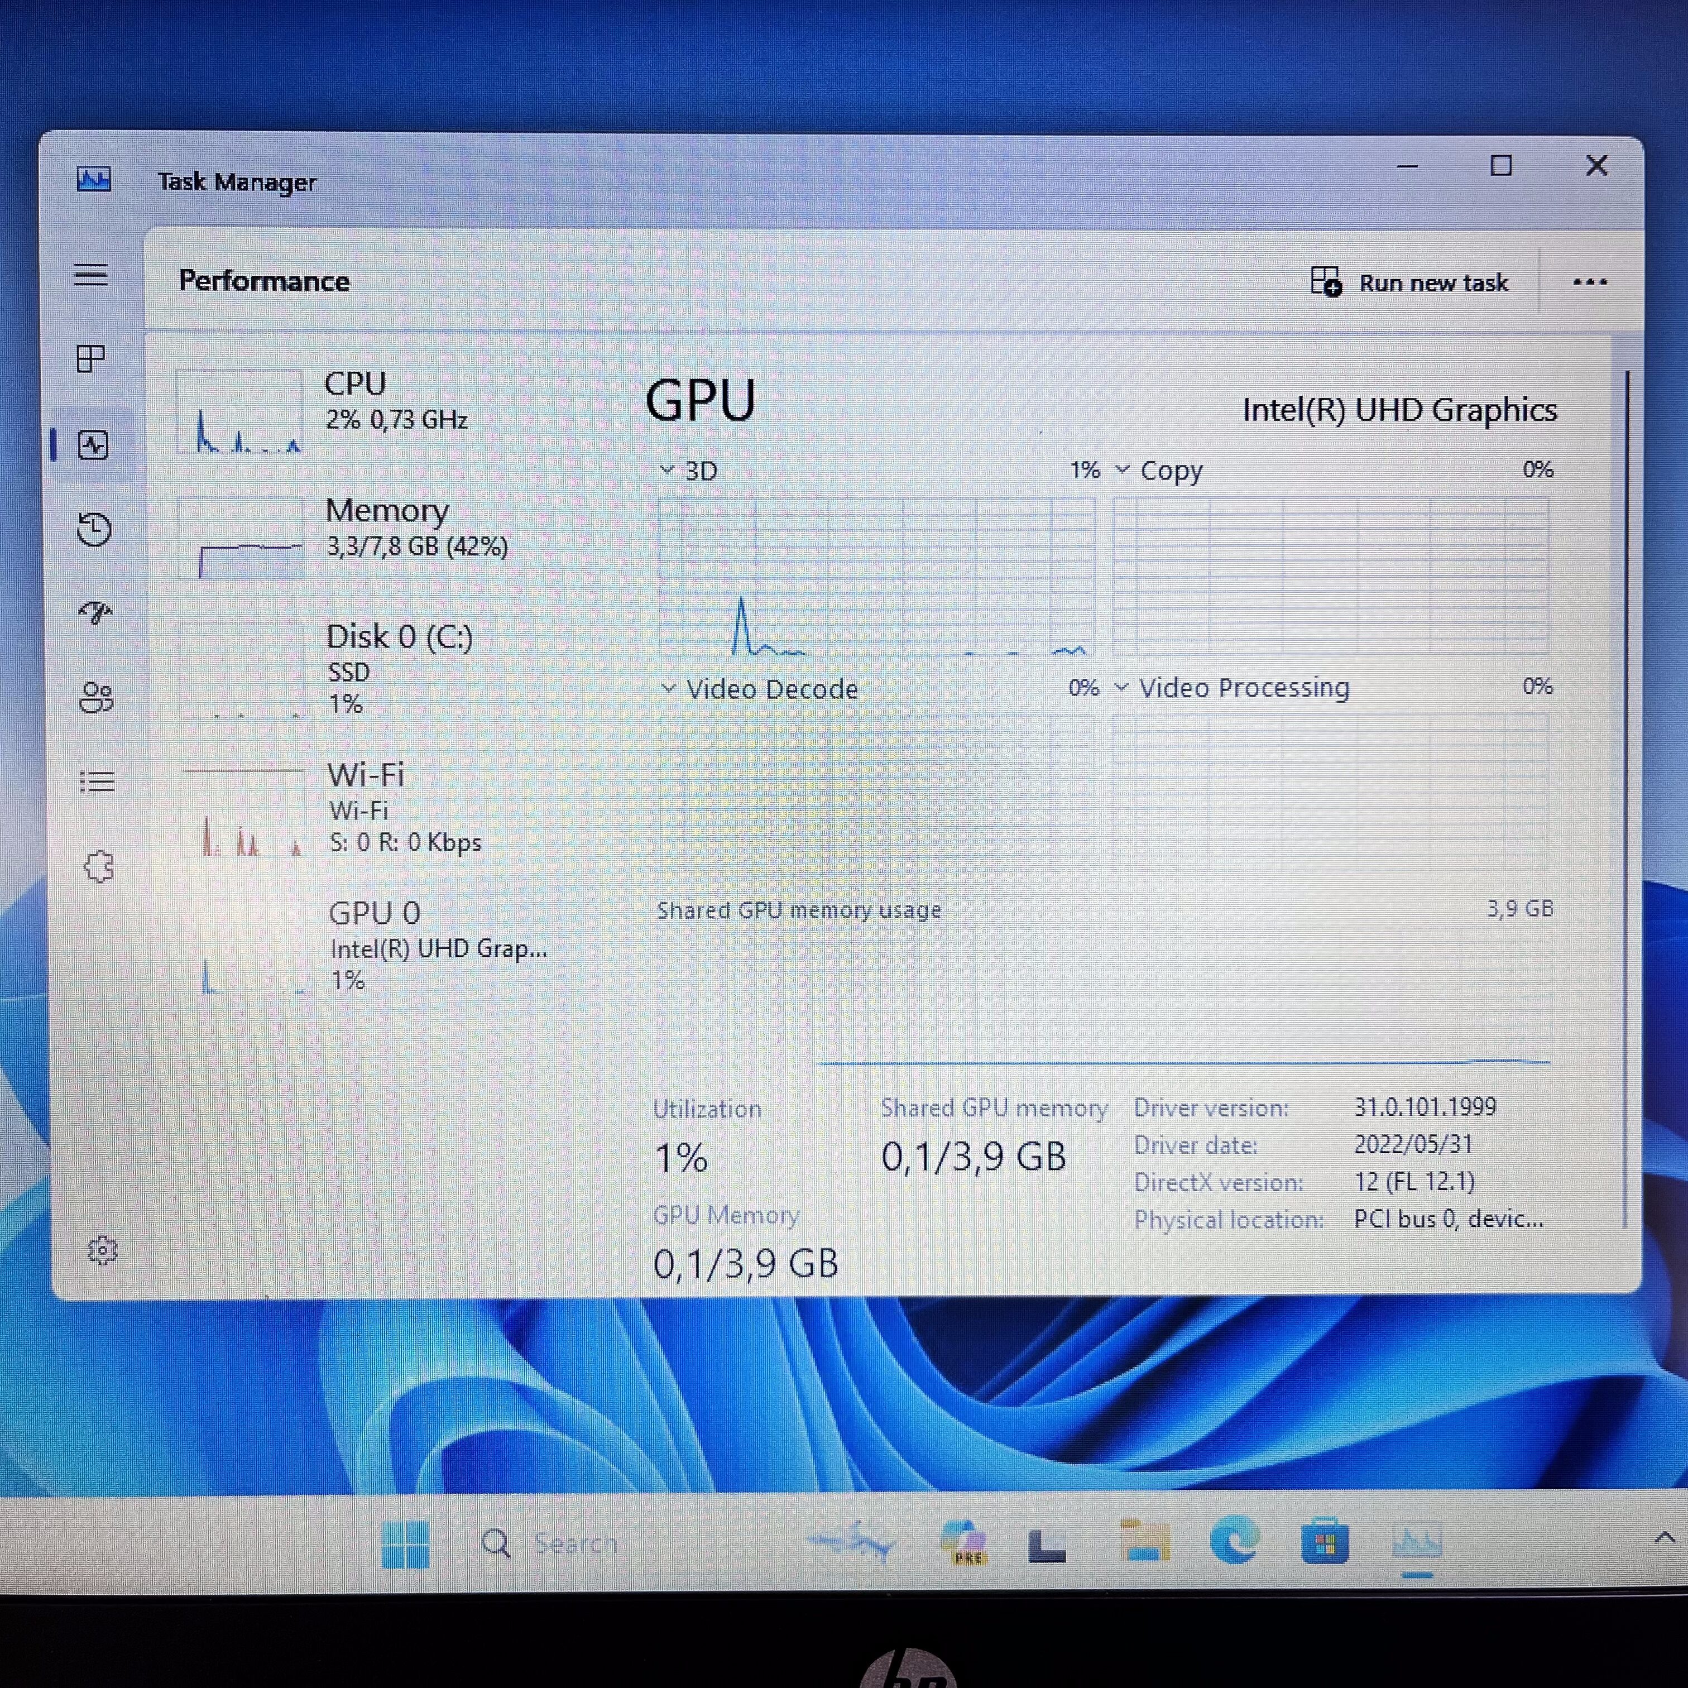Open Task Manager Settings gear
Viewport: 1688px width, 1688px height.
[103, 1250]
